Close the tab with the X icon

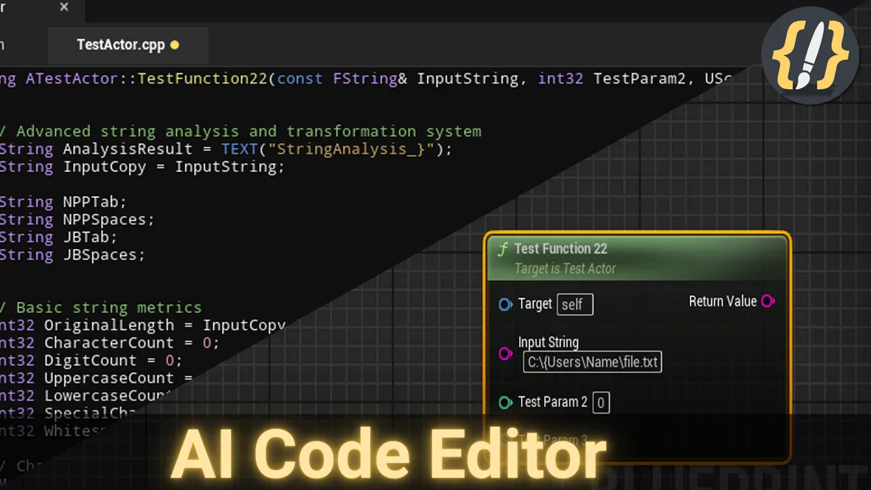pos(64,7)
